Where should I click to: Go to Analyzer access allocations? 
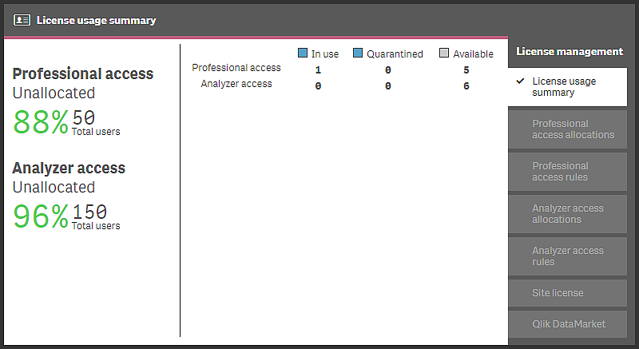click(567, 214)
